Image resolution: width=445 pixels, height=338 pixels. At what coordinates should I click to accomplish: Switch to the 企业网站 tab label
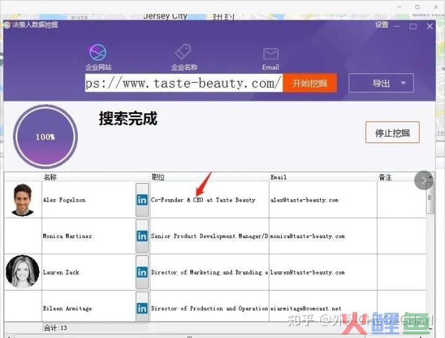tap(98, 67)
